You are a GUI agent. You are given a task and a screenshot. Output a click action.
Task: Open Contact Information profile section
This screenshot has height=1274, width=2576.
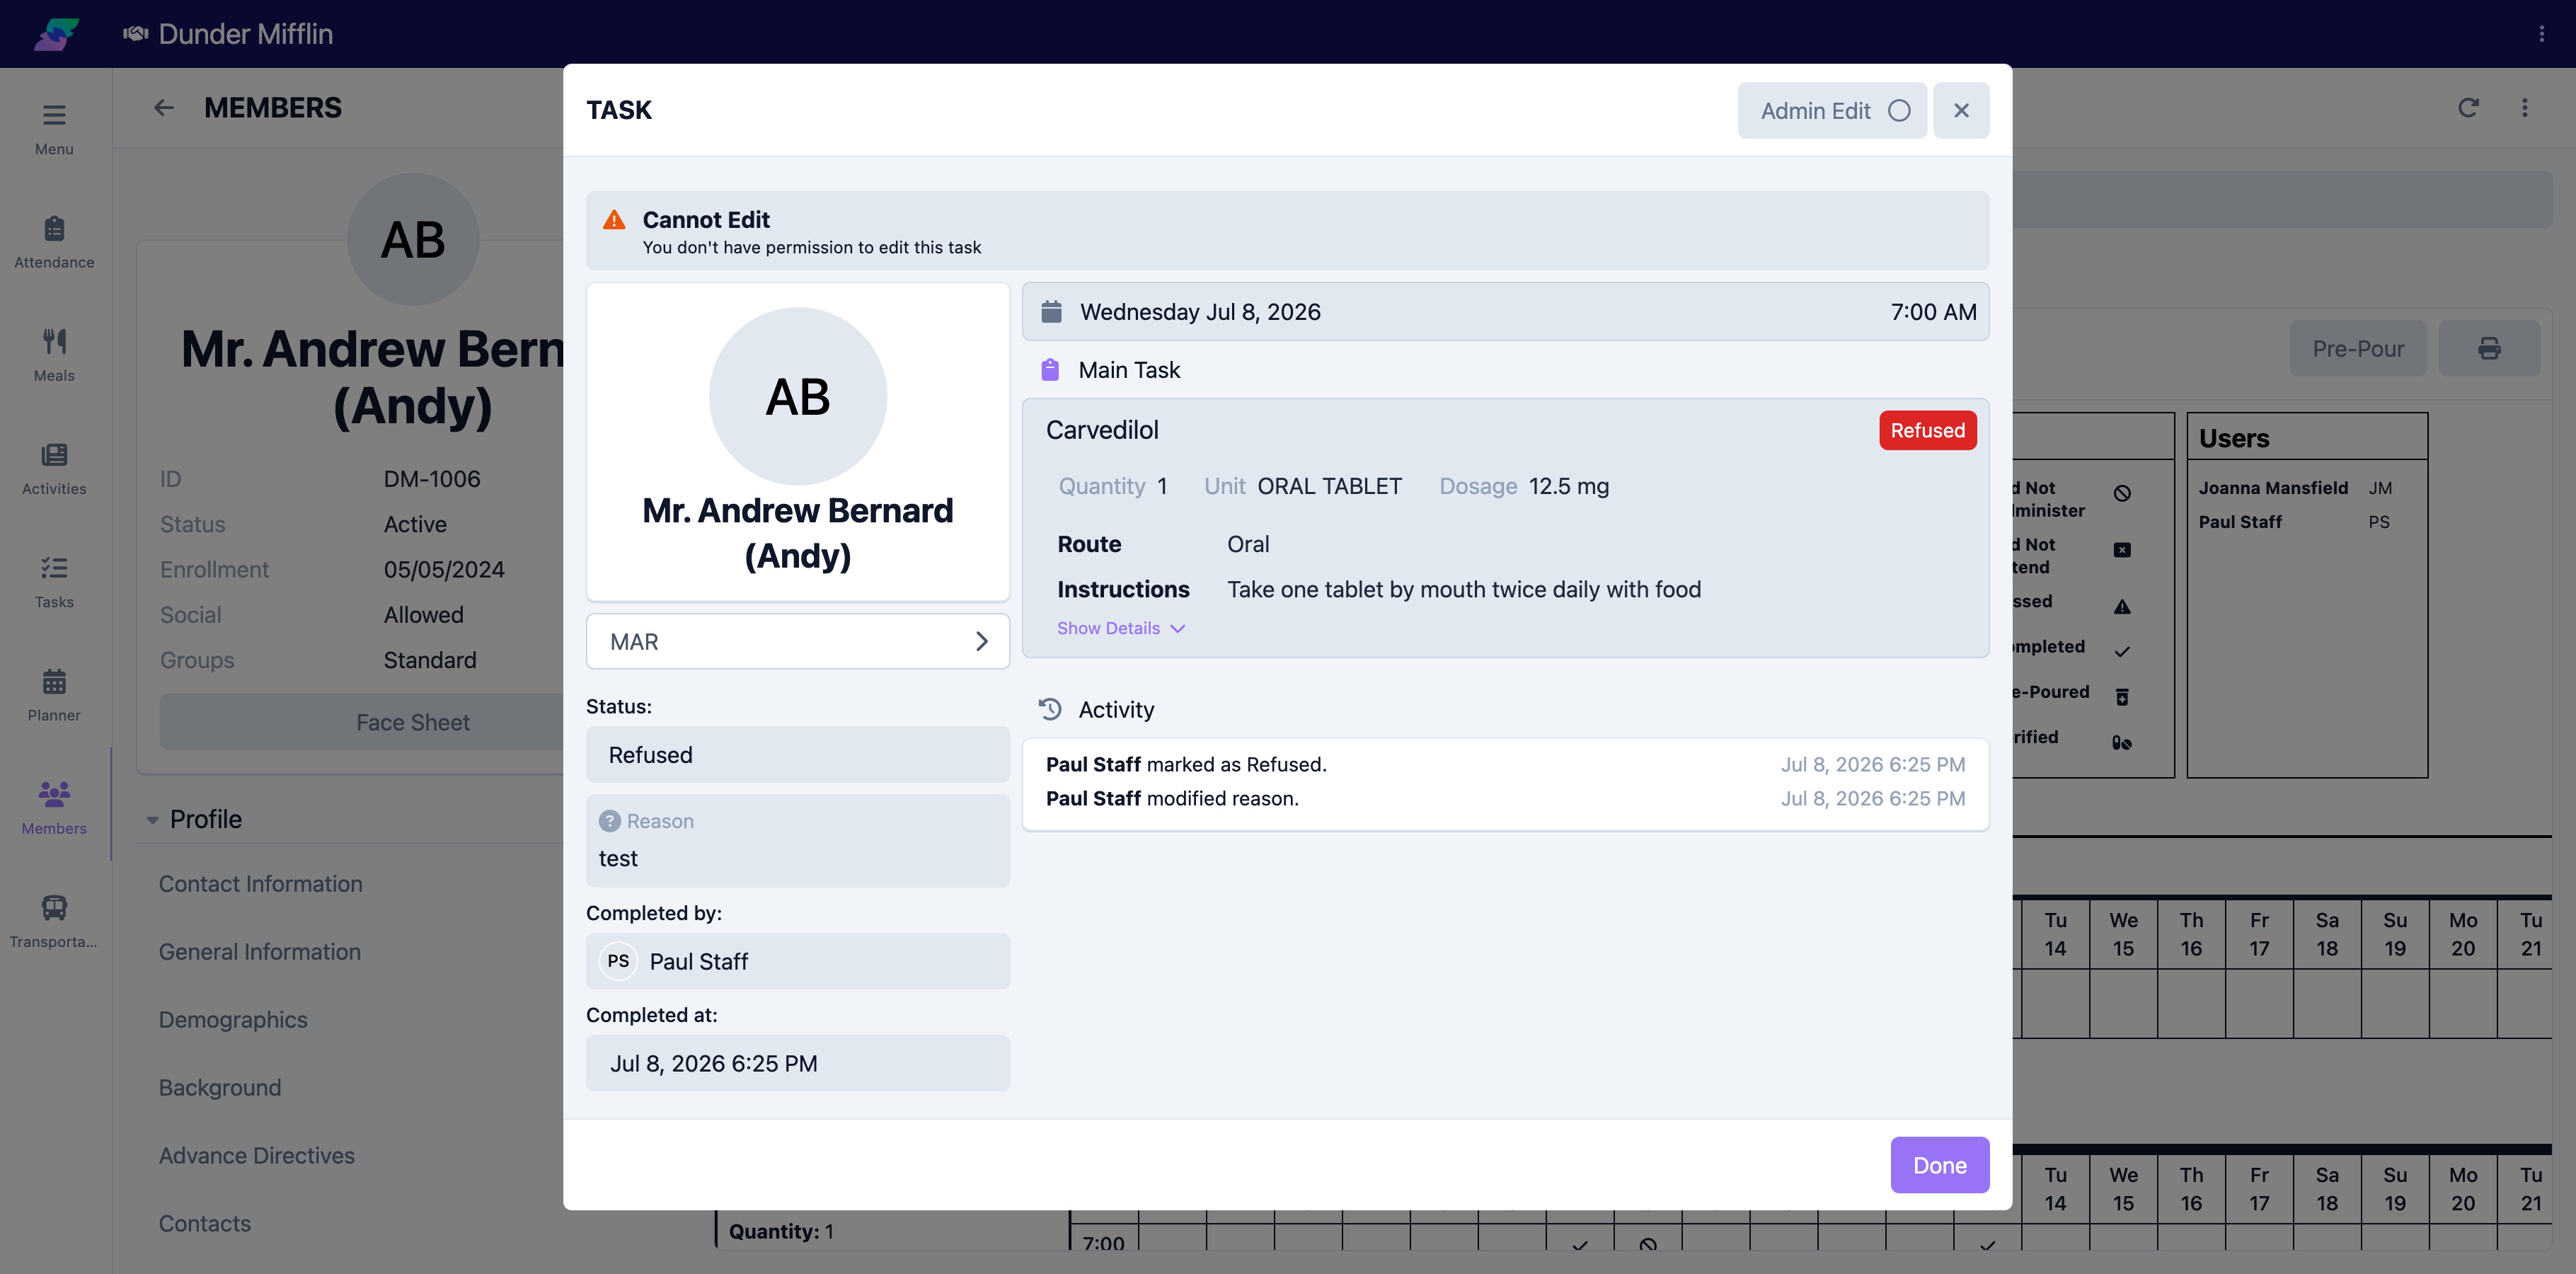click(260, 884)
